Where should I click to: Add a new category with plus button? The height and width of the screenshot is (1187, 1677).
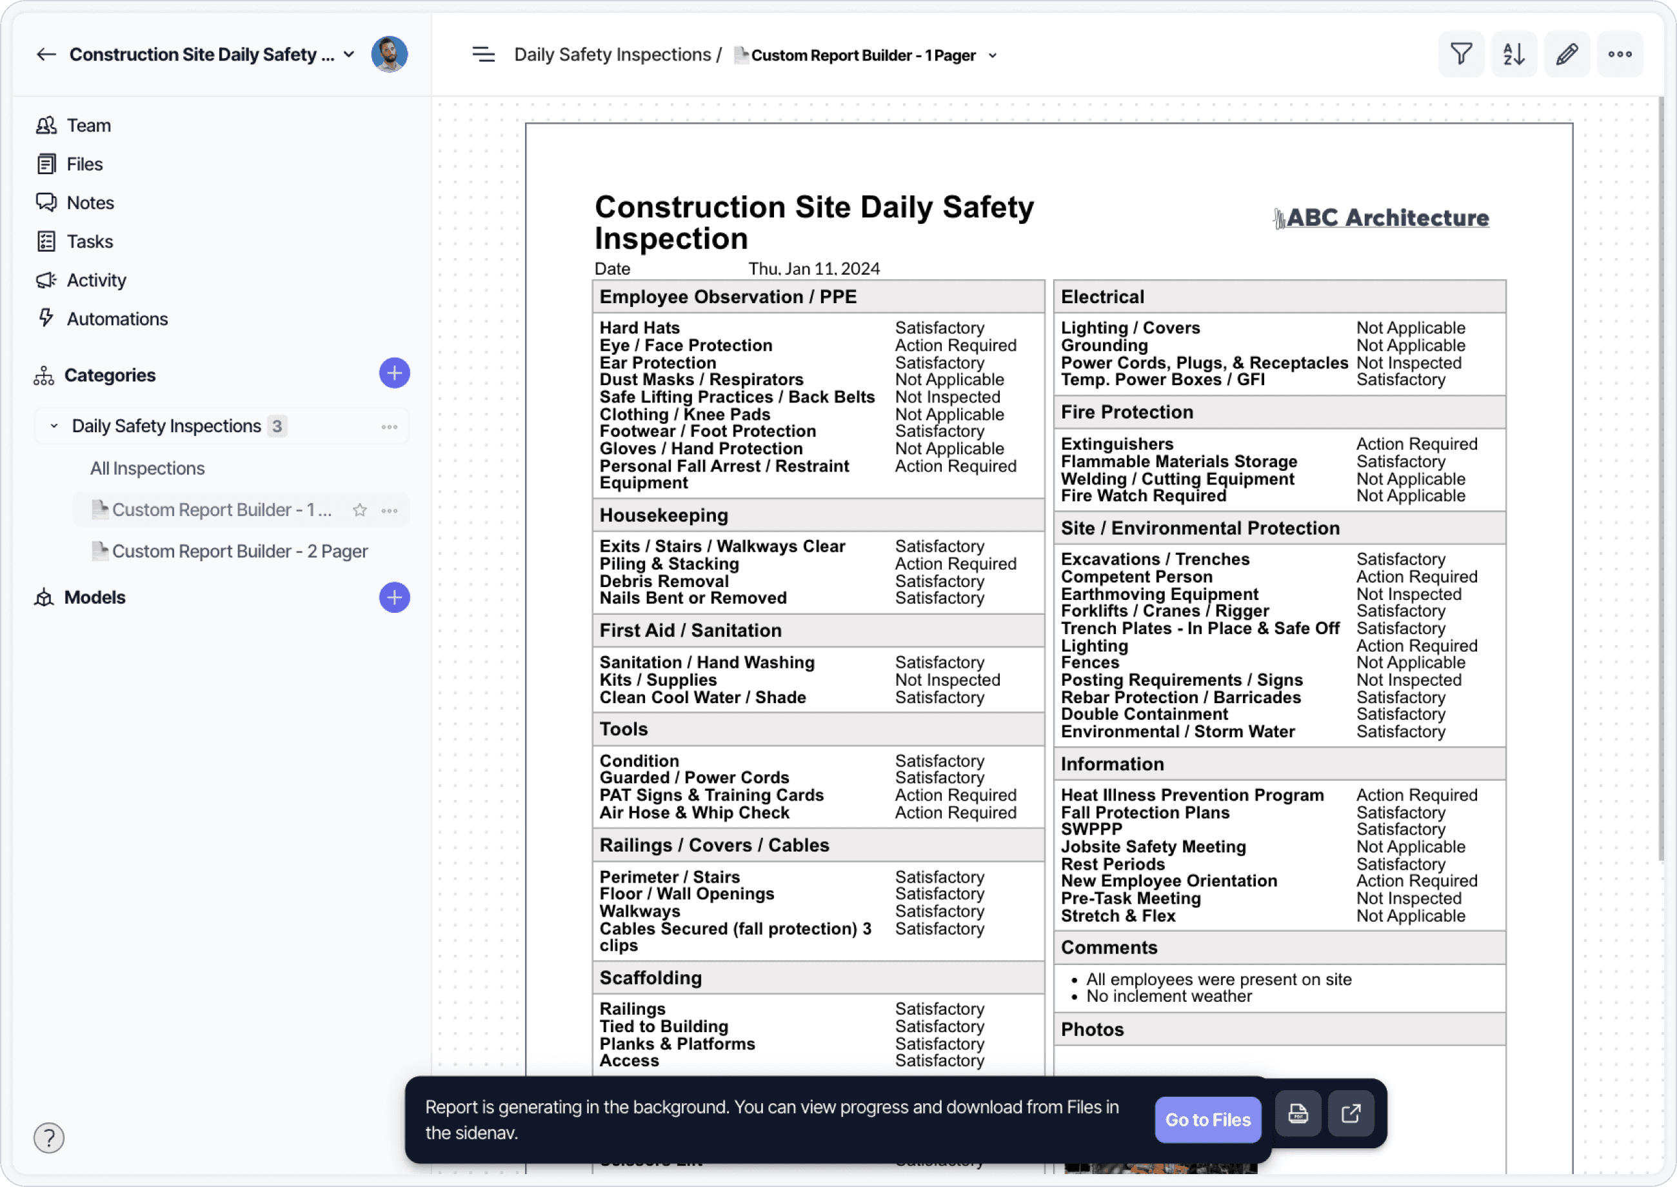coord(394,374)
